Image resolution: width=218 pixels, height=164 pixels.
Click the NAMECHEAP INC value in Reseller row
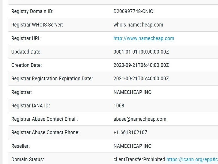click(132, 146)
